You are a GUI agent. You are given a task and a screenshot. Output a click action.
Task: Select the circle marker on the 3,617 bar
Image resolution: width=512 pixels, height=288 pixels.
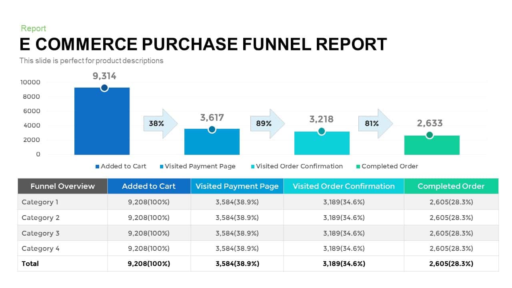(x=212, y=130)
